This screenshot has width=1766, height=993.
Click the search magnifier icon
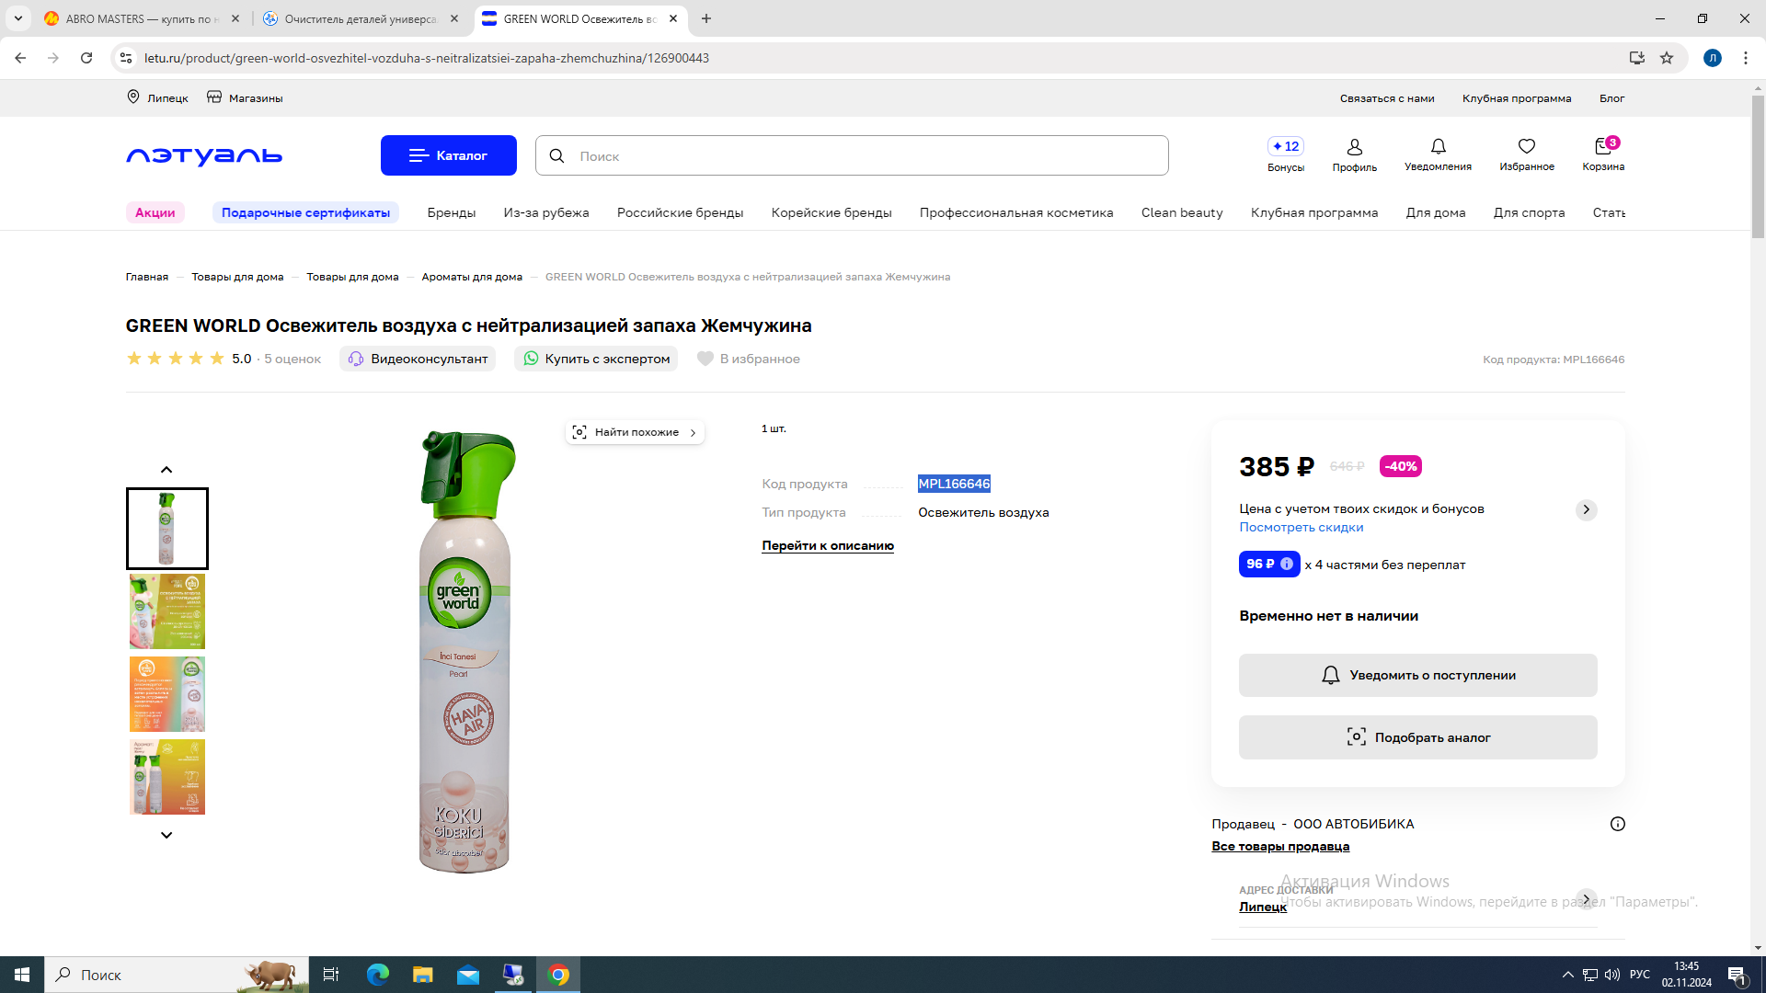[556, 156]
